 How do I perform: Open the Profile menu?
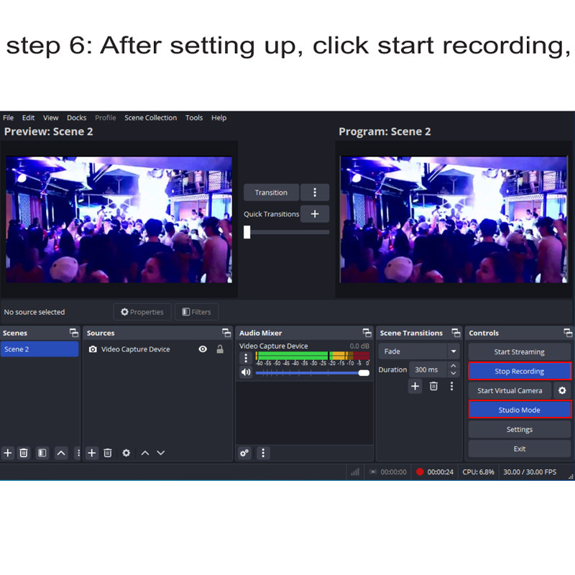pos(106,118)
